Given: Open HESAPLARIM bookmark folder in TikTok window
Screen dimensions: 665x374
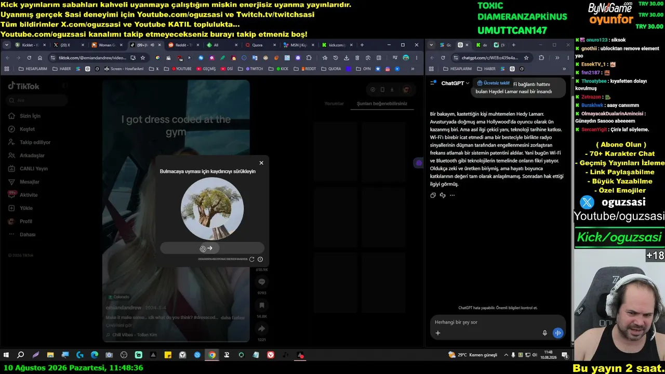Looking at the screenshot, I should tap(32, 69).
